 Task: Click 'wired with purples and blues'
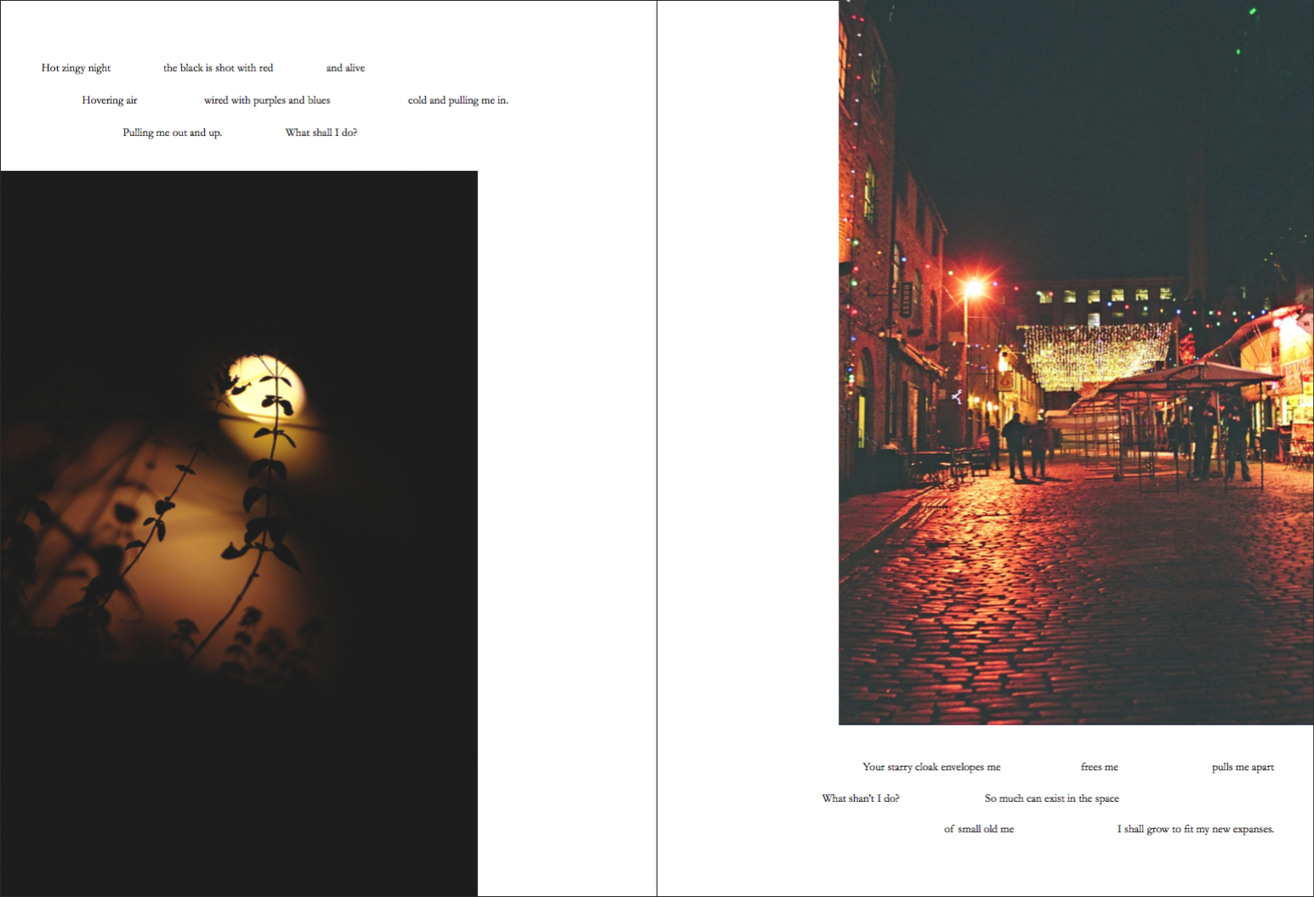(267, 100)
